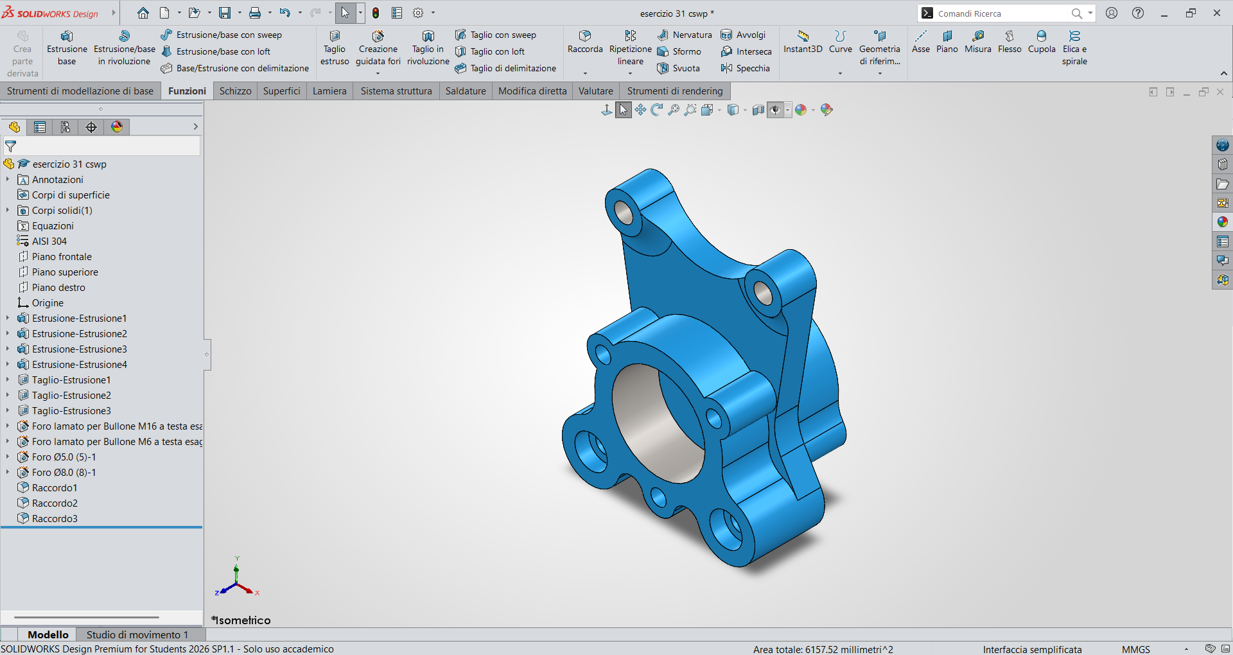1233x655 pixels.
Task: Choose Estrusione/base con sweep
Action: (x=221, y=35)
